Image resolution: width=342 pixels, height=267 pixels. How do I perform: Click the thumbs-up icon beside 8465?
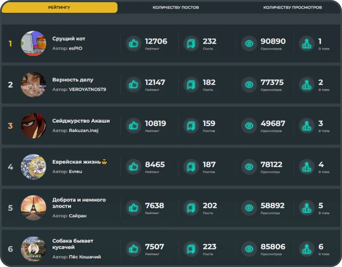(x=133, y=167)
